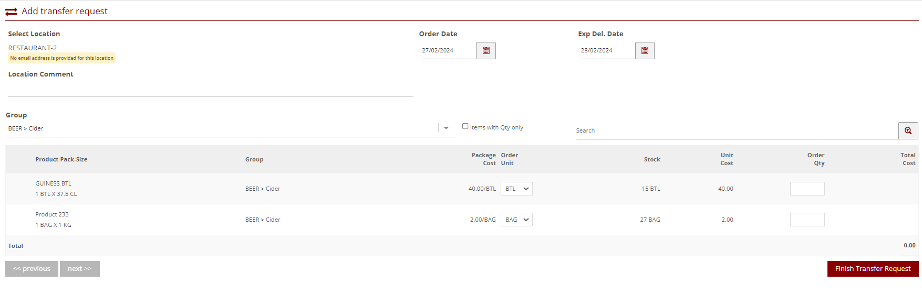Click the transfer arrows icon in header
Image resolution: width=922 pixels, height=294 pixels.
click(11, 12)
